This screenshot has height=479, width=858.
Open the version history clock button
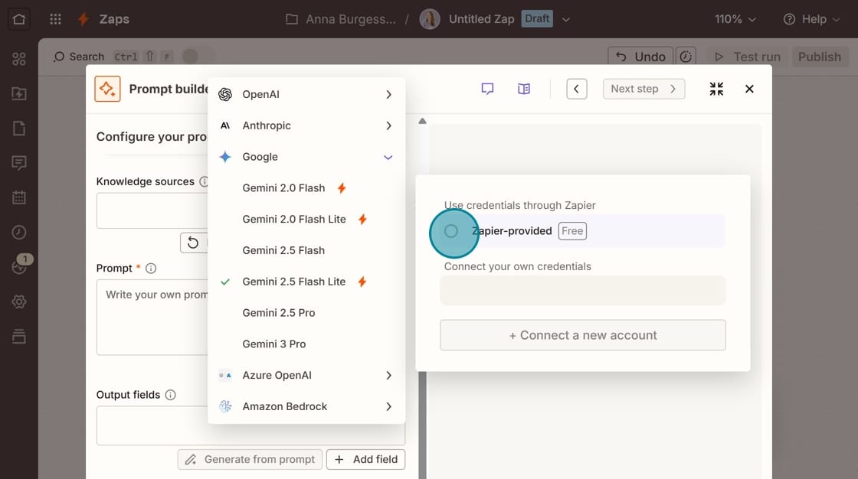(x=686, y=57)
